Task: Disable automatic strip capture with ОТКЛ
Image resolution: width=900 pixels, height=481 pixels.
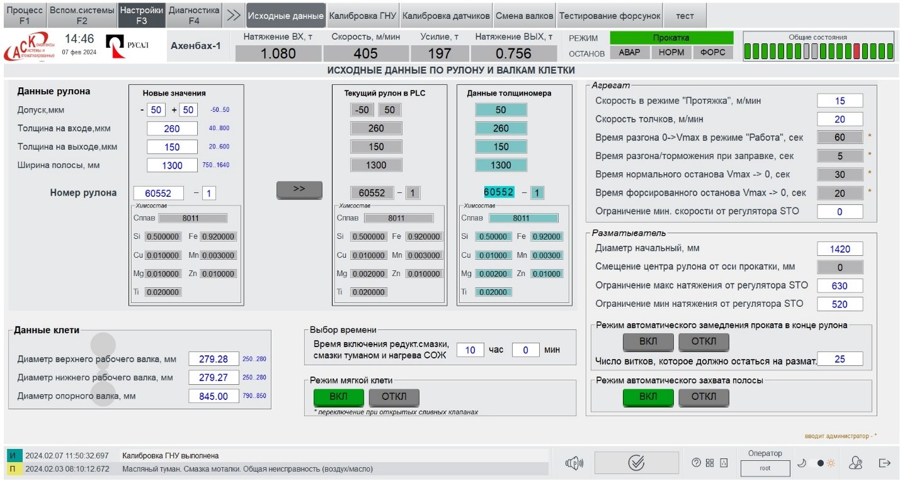Action: [x=703, y=397]
